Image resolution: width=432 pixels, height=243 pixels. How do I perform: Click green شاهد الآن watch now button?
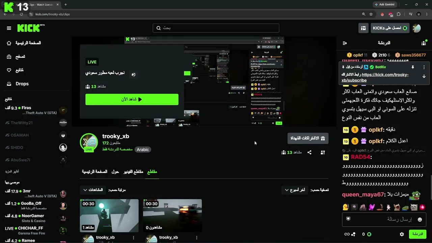pos(132,100)
